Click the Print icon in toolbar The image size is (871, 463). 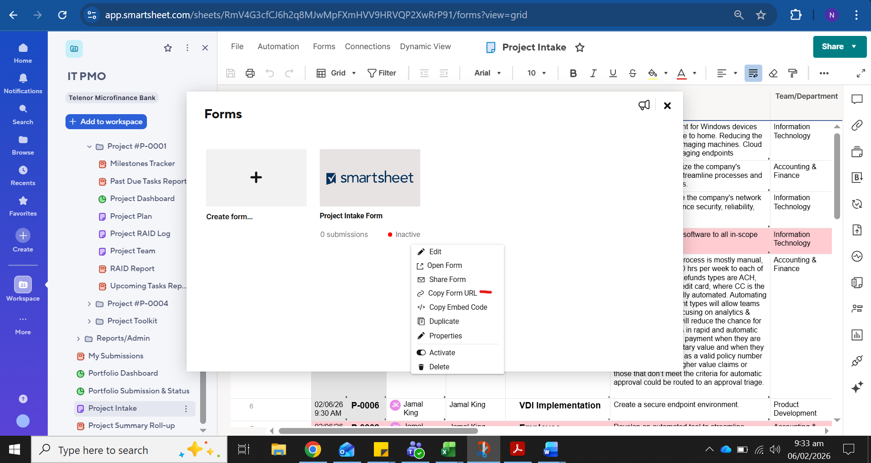(x=250, y=73)
